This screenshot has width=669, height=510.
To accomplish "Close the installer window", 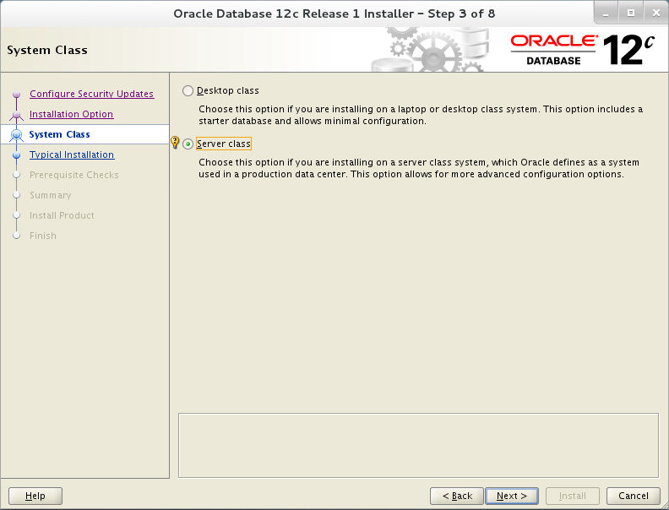I will coord(656,14).
